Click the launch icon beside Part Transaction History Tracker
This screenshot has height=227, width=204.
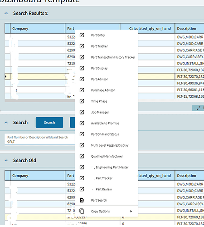tap(82, 57)
